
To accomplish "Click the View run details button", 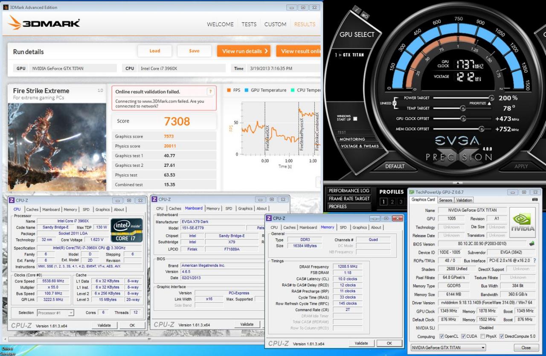I will point(244,51).
